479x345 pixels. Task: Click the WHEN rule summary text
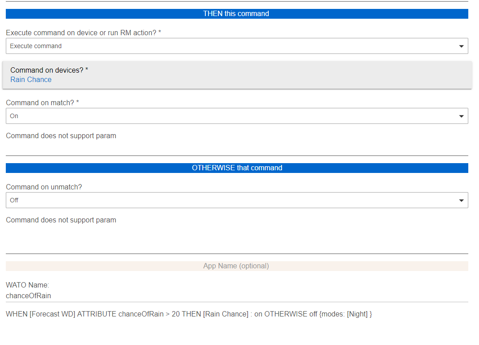189,314
